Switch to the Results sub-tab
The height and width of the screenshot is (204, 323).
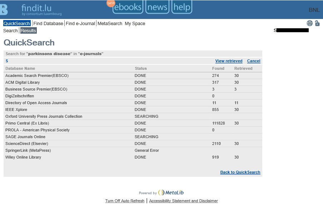tap(29, 30)
